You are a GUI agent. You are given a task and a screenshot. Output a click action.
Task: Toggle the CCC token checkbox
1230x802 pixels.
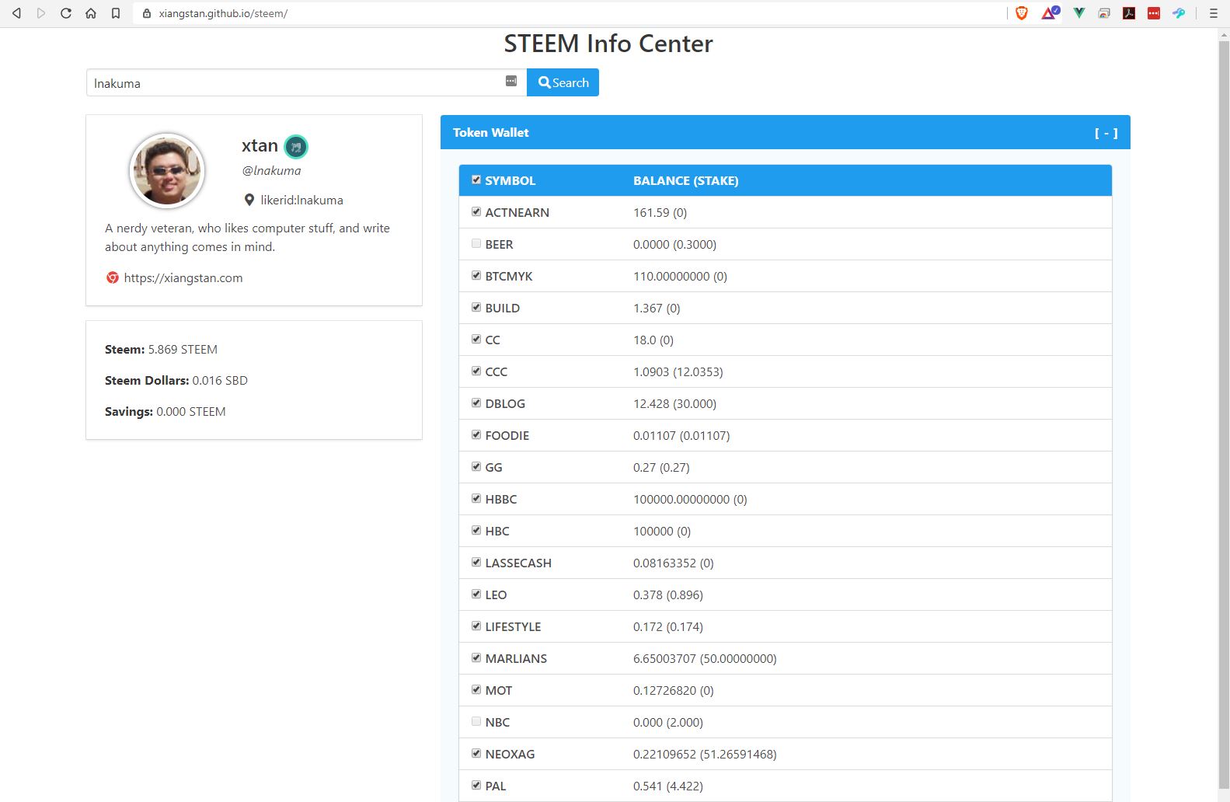coord(476,371)
